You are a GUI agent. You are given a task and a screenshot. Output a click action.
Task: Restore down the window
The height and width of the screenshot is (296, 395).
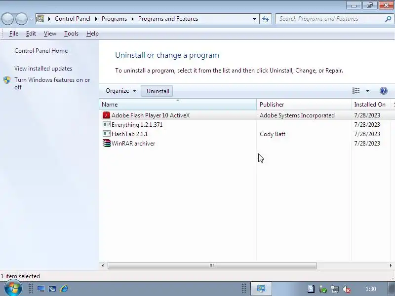tap(369, 5)
